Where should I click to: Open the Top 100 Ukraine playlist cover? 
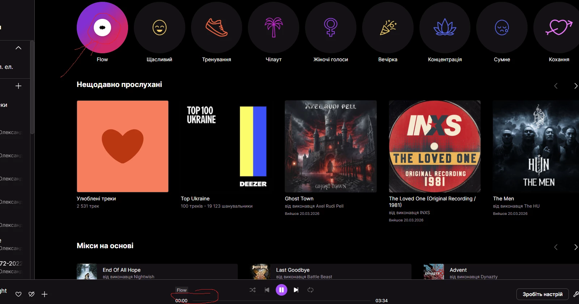coord(227,146)
